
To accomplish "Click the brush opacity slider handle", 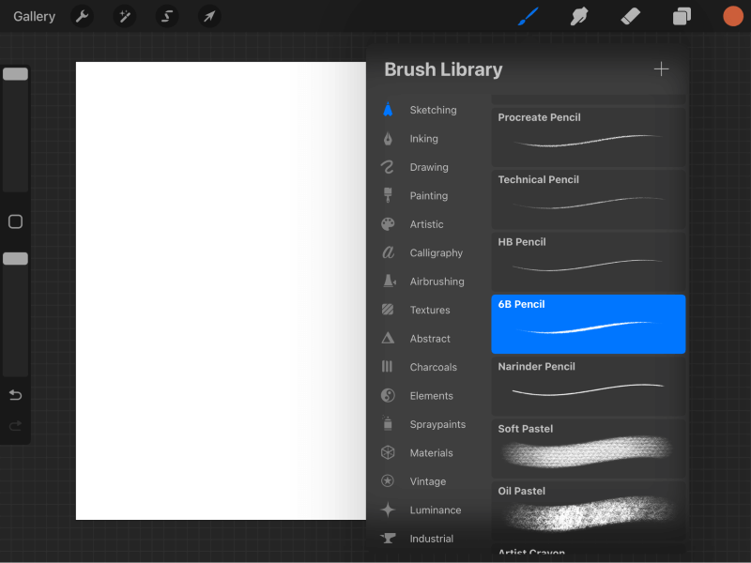I will [x=15, y=259].
